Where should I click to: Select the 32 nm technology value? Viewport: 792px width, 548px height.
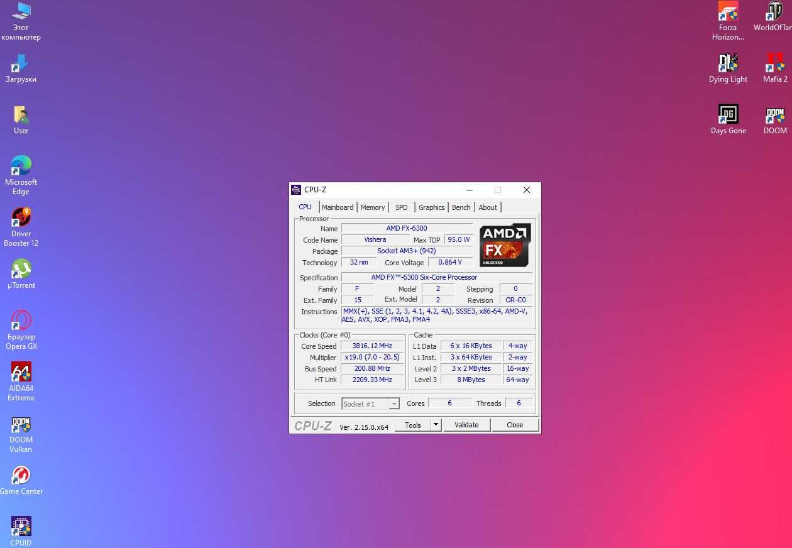click(x=359, y=262)
